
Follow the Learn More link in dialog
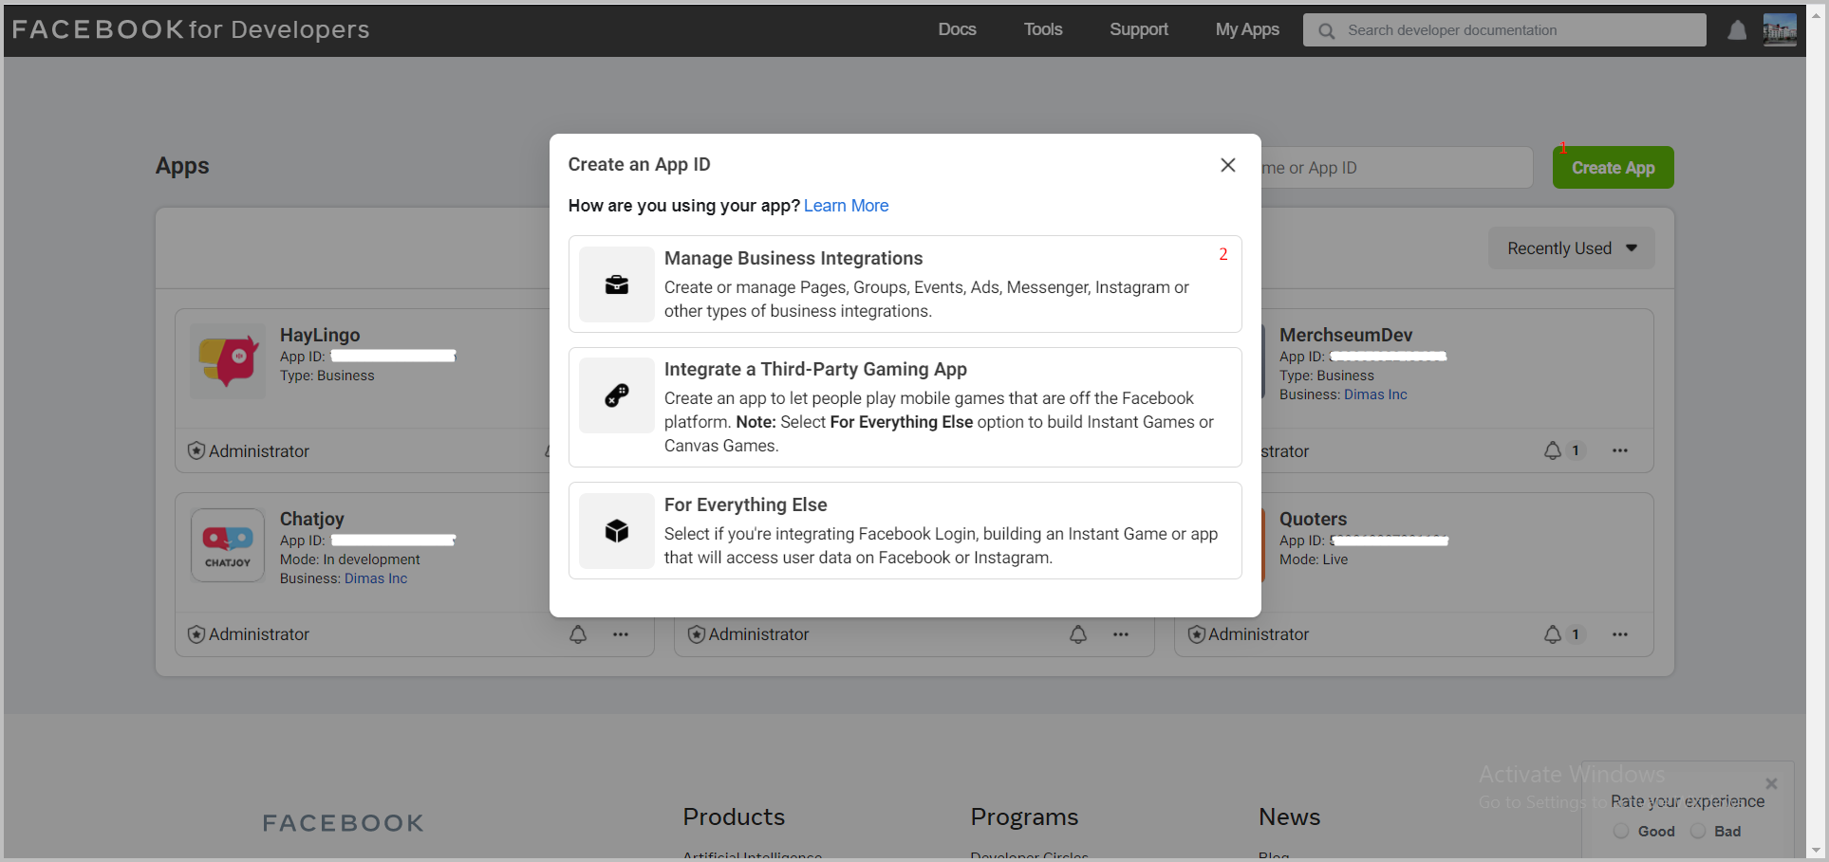click(846, 206)
